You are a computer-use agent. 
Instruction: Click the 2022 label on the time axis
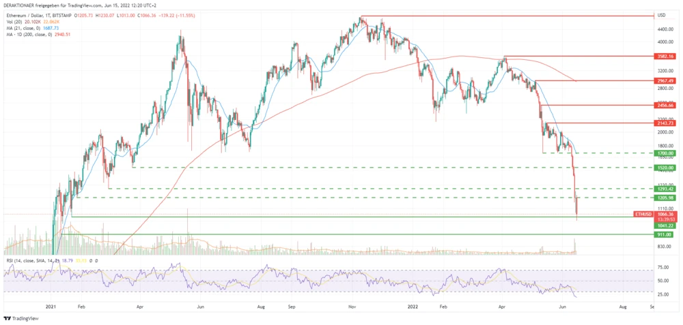point(412,307)
